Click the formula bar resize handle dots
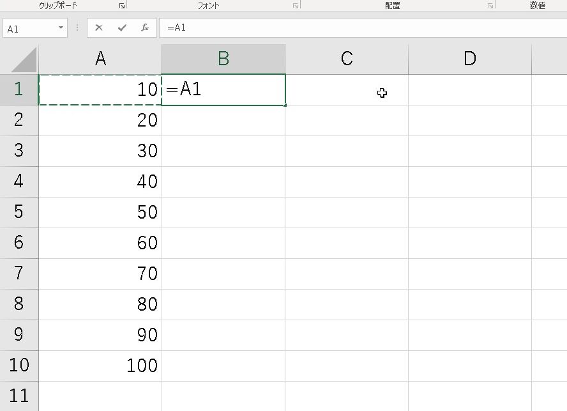 pyautogui.click(x=77, y=27)
